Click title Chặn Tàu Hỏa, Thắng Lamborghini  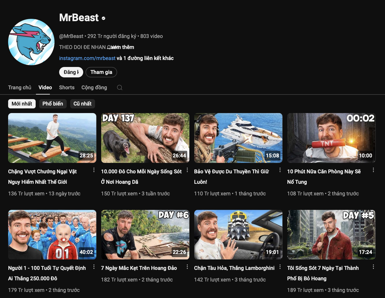[x=234, y=268]
